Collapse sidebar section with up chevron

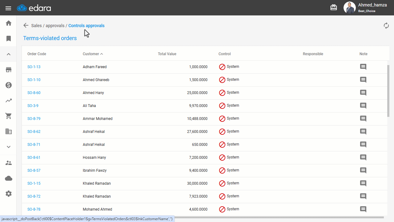click(9, 54)
